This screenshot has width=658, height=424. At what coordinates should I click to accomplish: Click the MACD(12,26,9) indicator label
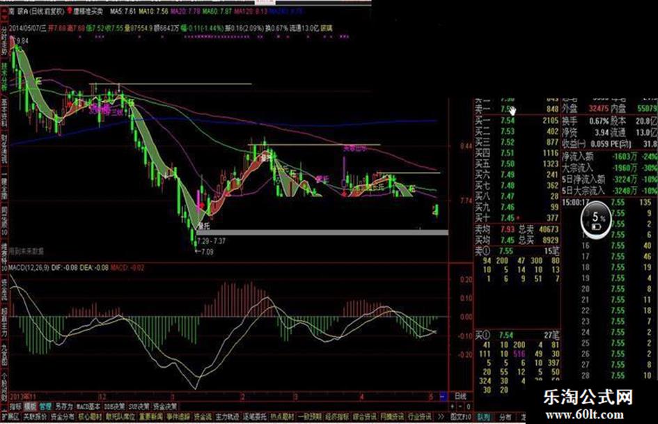point(29,267)
